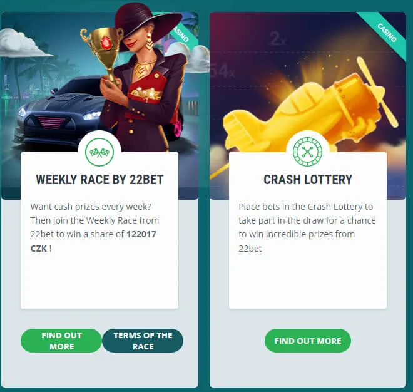Image resolution: width=413 pixels, height=392 pixels.
Task: Click the CASINO ribbon on Weekly Race card
Action: 181,34
